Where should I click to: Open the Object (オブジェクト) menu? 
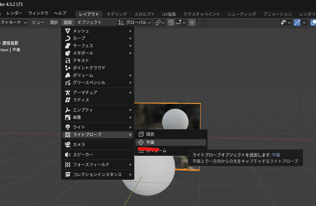[x=89, y=23]
